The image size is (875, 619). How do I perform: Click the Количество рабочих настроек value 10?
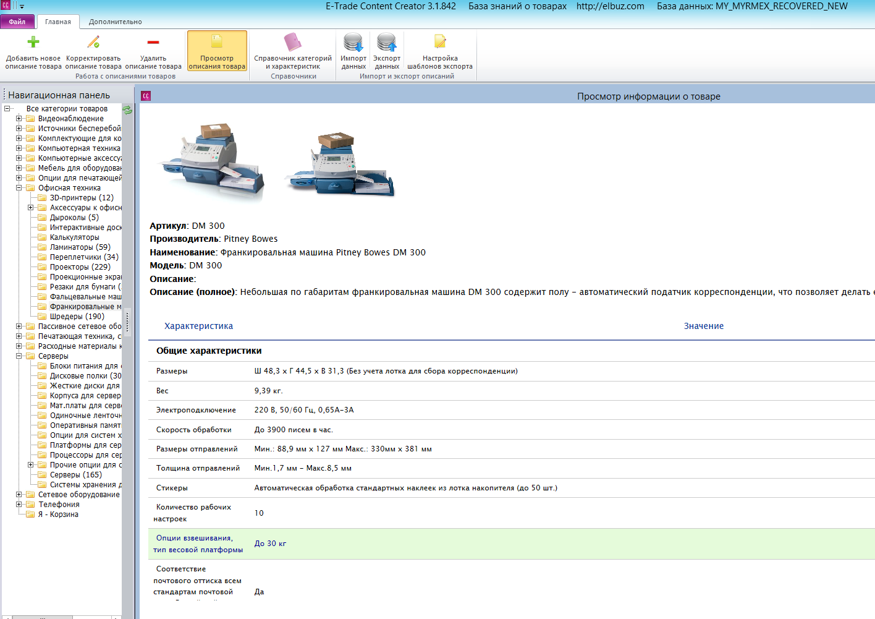[x=259, y=513]
